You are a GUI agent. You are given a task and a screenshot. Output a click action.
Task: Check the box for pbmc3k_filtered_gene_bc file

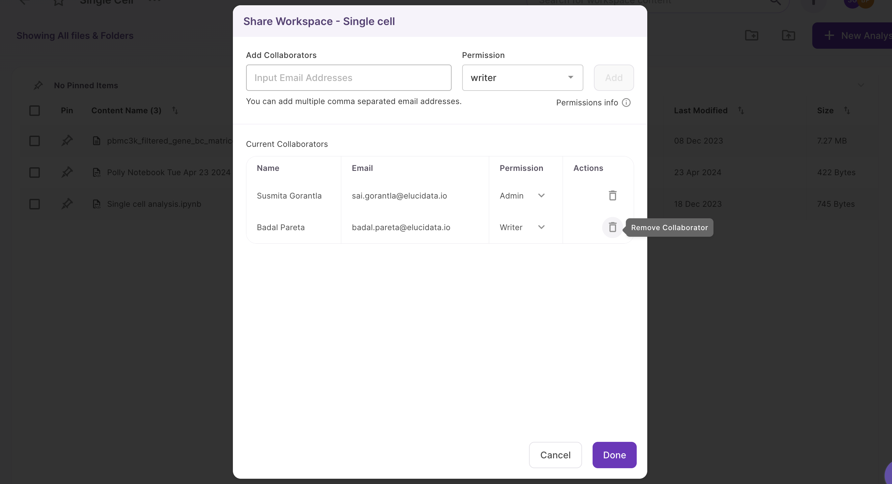(34, 141)
